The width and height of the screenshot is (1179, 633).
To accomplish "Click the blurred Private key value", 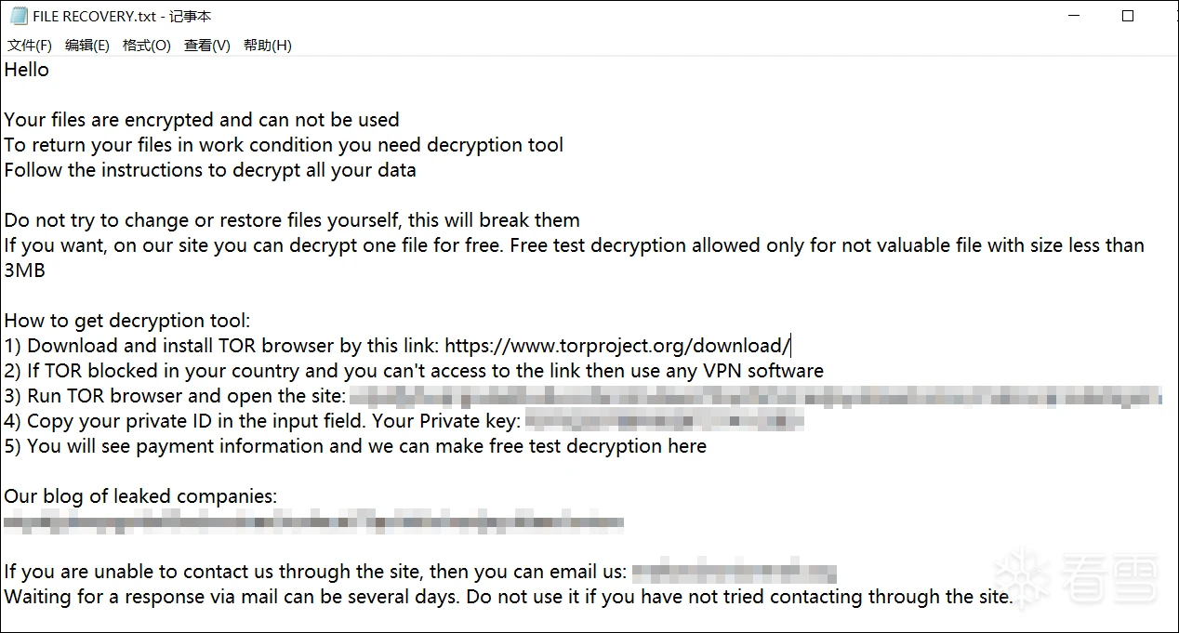I will (x=664, y=421).
